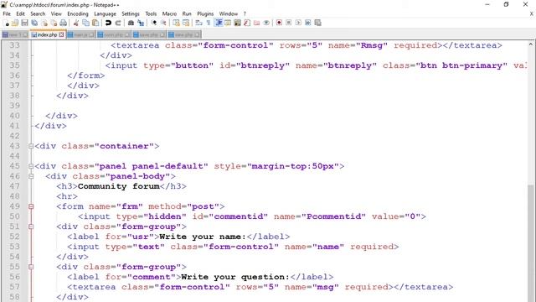Undo the last edit via toolbar arrow
This screenshot has height=302, width=536.
[x=108, y=23]
